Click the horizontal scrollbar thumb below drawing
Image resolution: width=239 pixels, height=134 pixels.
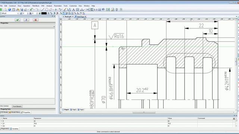[x=144, y=112]
